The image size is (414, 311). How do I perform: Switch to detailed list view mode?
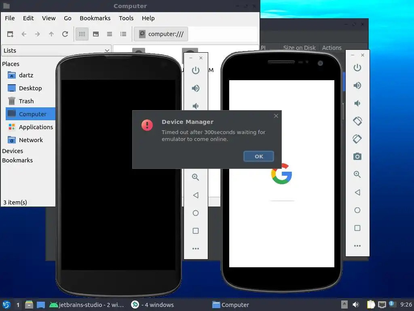coord(123,34)
